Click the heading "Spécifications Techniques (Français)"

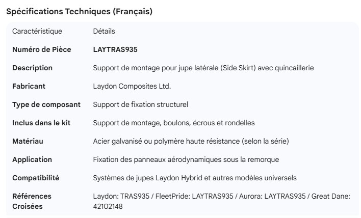tap(79, 12)
